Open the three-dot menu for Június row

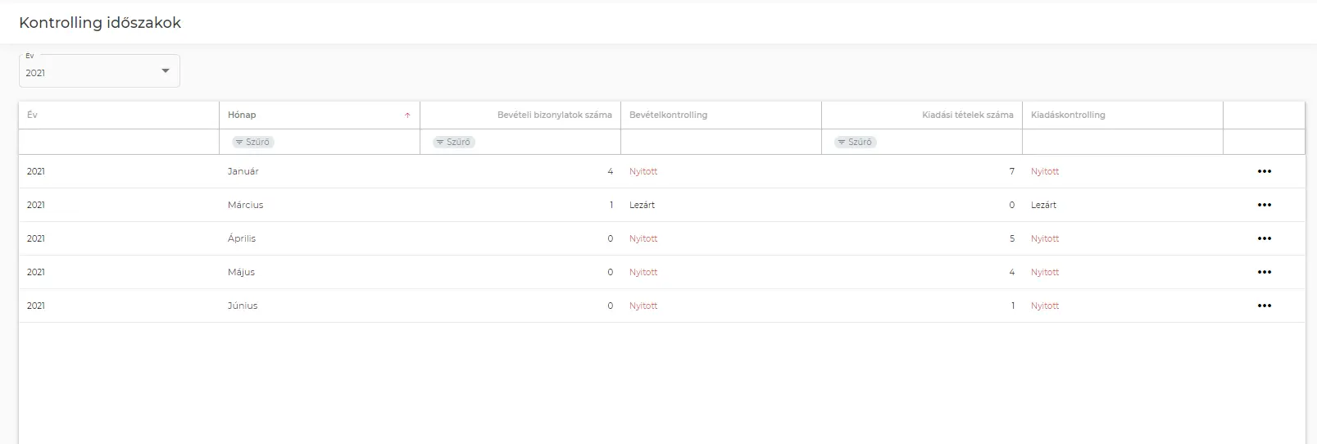pyautogui.click(x=1264, y=306)
